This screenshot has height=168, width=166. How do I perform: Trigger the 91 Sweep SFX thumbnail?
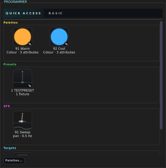pyautogui.click(x=23, y=120)
